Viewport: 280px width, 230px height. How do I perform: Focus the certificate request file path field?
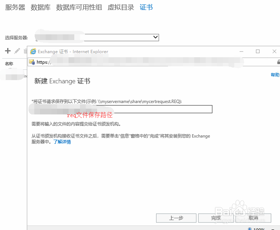122,109
